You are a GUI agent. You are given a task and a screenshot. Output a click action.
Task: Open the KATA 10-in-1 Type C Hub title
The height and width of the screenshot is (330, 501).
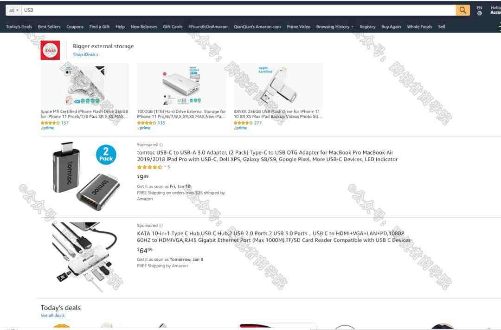(274, 237)
